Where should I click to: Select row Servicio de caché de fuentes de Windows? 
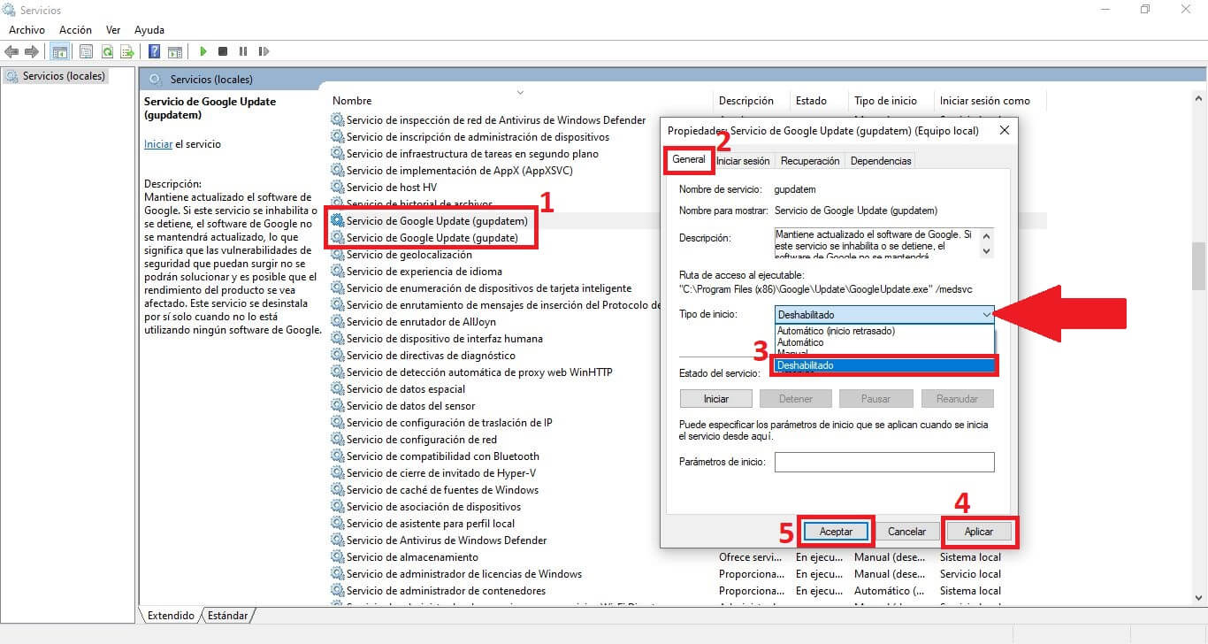442,490
